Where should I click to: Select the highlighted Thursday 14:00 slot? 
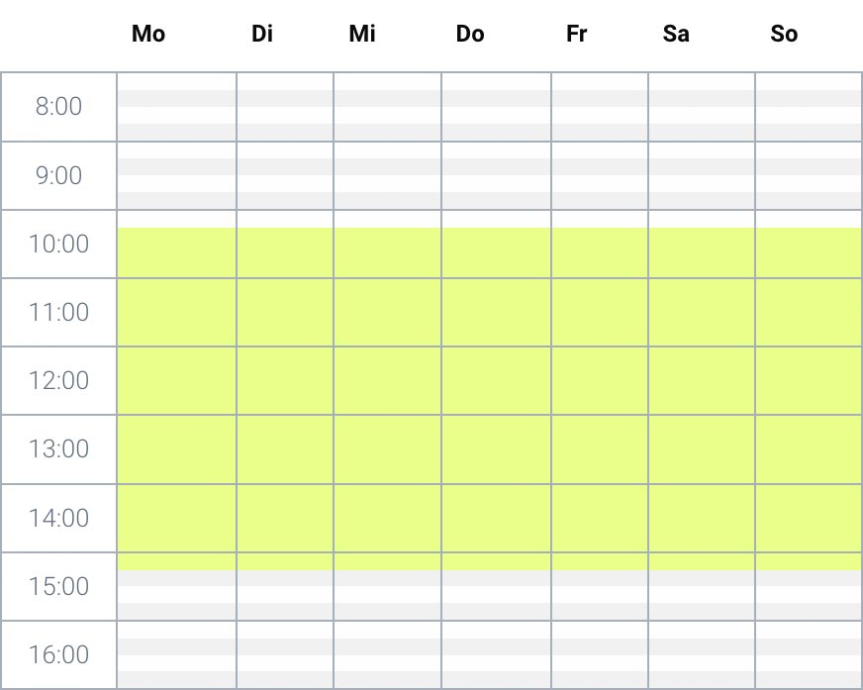pyautogui.click(x=496, y=518)
